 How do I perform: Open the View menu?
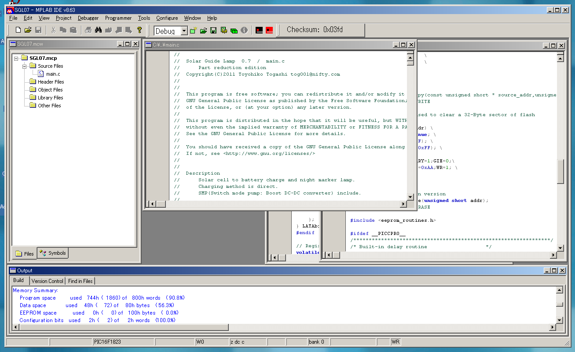coord(44,18)
